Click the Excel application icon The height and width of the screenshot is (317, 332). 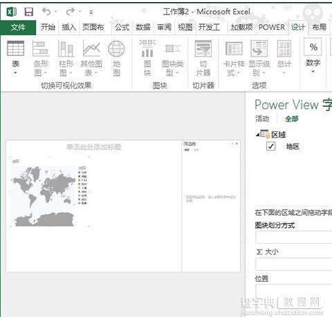pyautogui.click(x=12, y=12)
